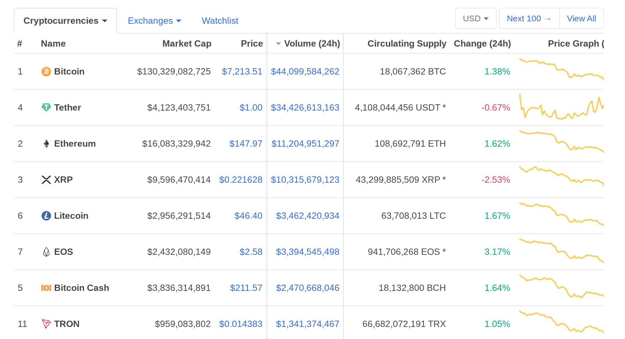Click Ethereum market cap $16,083,329,942
This screenshot has width=625, height=339.
coord(176,144)
